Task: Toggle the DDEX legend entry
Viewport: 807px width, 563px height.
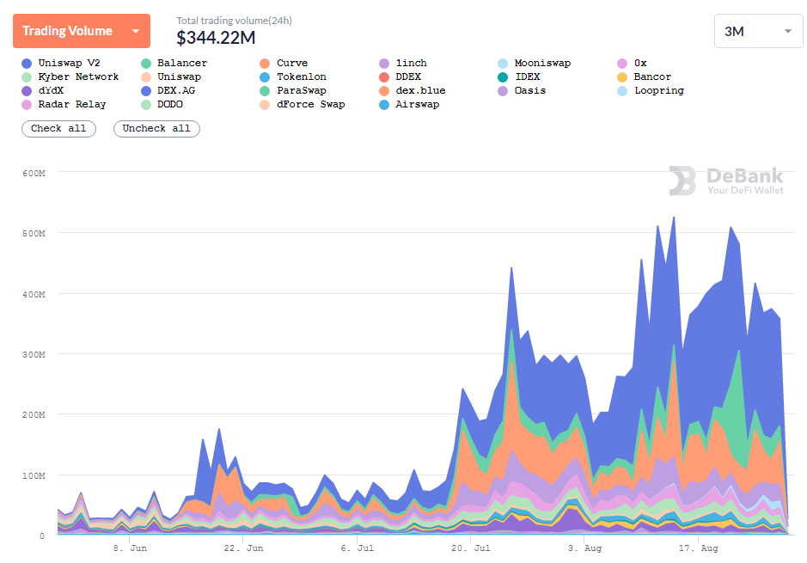Action: tap(400, 77)
